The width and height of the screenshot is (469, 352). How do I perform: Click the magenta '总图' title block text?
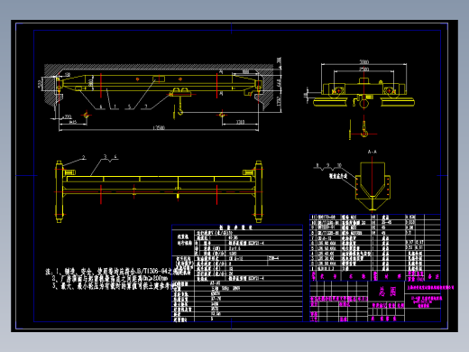tap(387, 292)
